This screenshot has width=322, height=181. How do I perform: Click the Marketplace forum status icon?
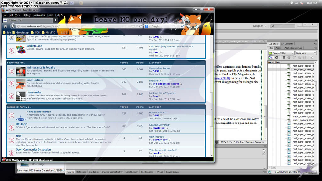[12, 51]
